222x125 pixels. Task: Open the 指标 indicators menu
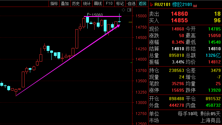point(54,3)
